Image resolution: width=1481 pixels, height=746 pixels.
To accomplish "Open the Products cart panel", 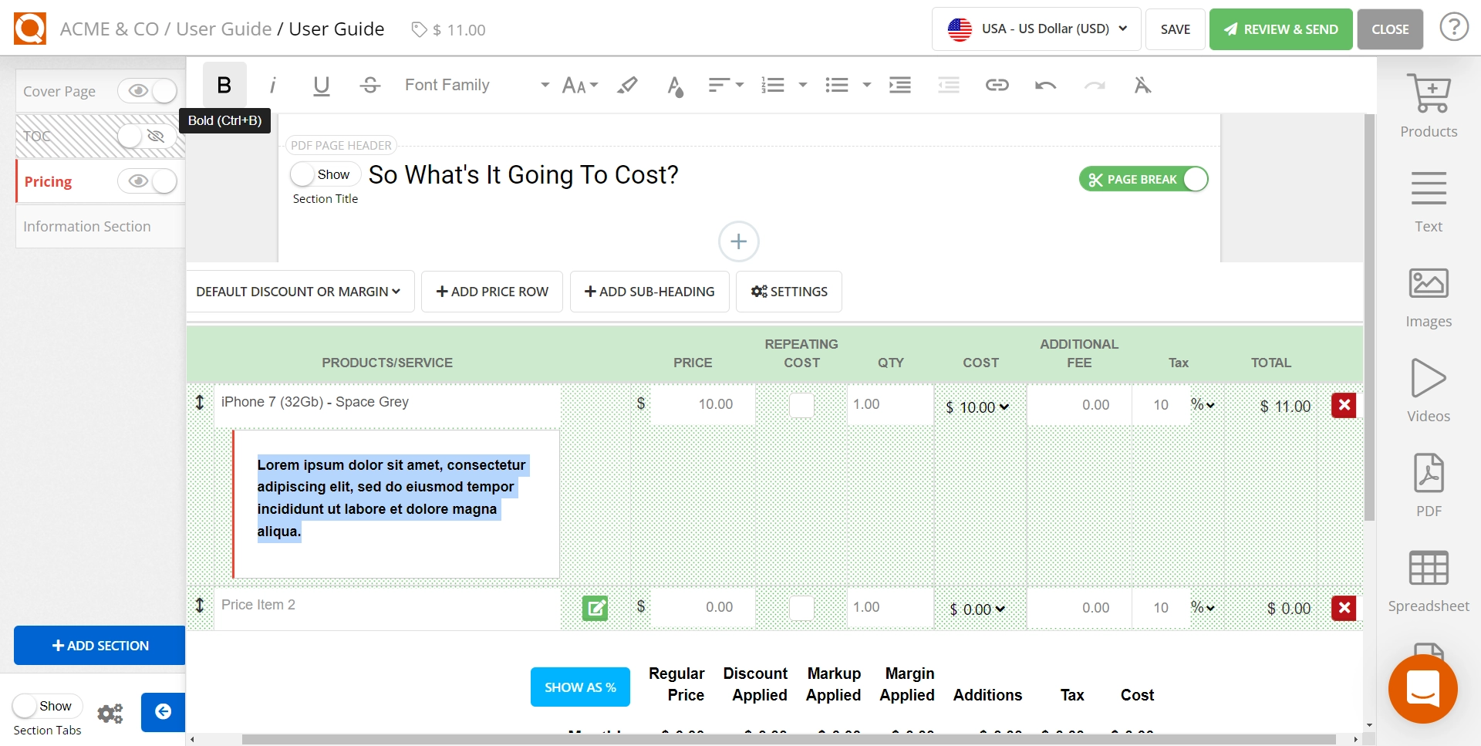I will tap(1428, 106).
